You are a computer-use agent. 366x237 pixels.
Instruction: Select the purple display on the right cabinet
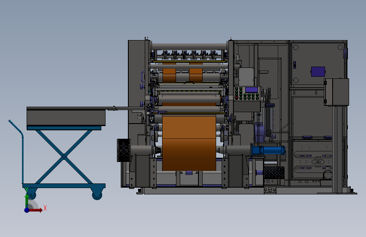point(318,72)
